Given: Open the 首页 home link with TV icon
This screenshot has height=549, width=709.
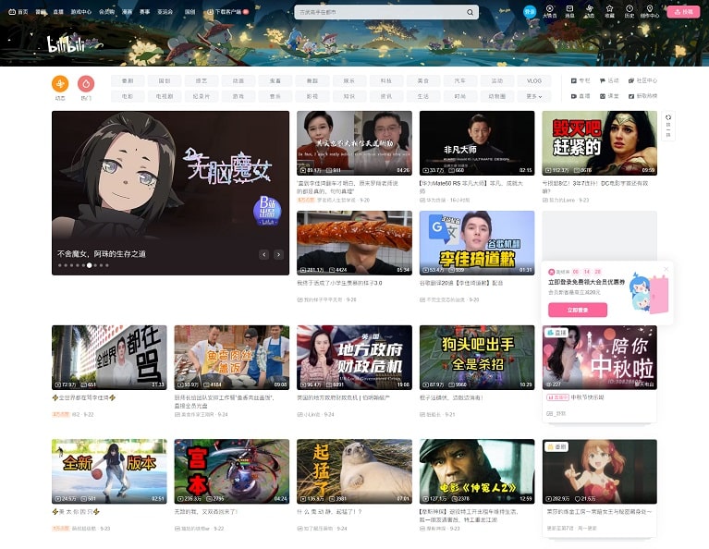Looking at the screenshot, I should 18,12.
